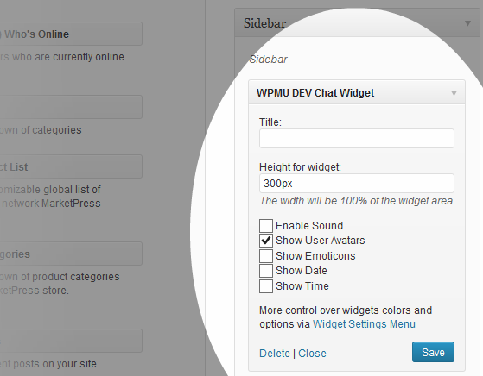This screenshot has width=483, height=376.
Task: Turn on the Show Time checkbox
Action: pyautogui.click(x=266, y=286)
